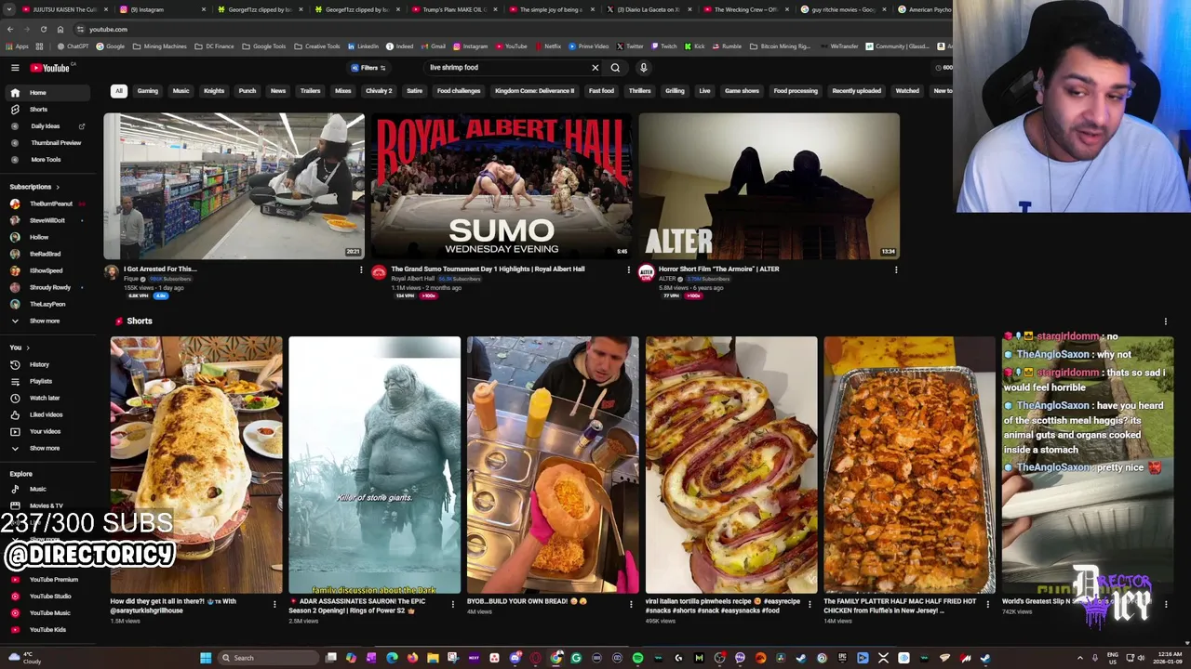Open History in the sidebar
The width and height of the screenshot is (1191, 669).
[39, 364]
